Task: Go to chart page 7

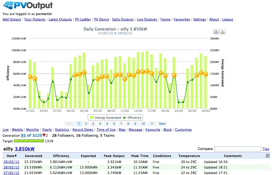Action: (121, 123)
